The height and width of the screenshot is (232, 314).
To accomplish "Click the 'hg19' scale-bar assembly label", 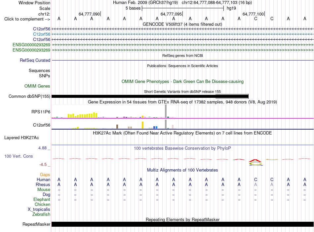I will point(231,8).
